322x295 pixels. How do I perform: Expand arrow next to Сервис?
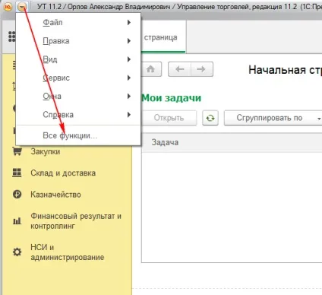pos(129,78)
